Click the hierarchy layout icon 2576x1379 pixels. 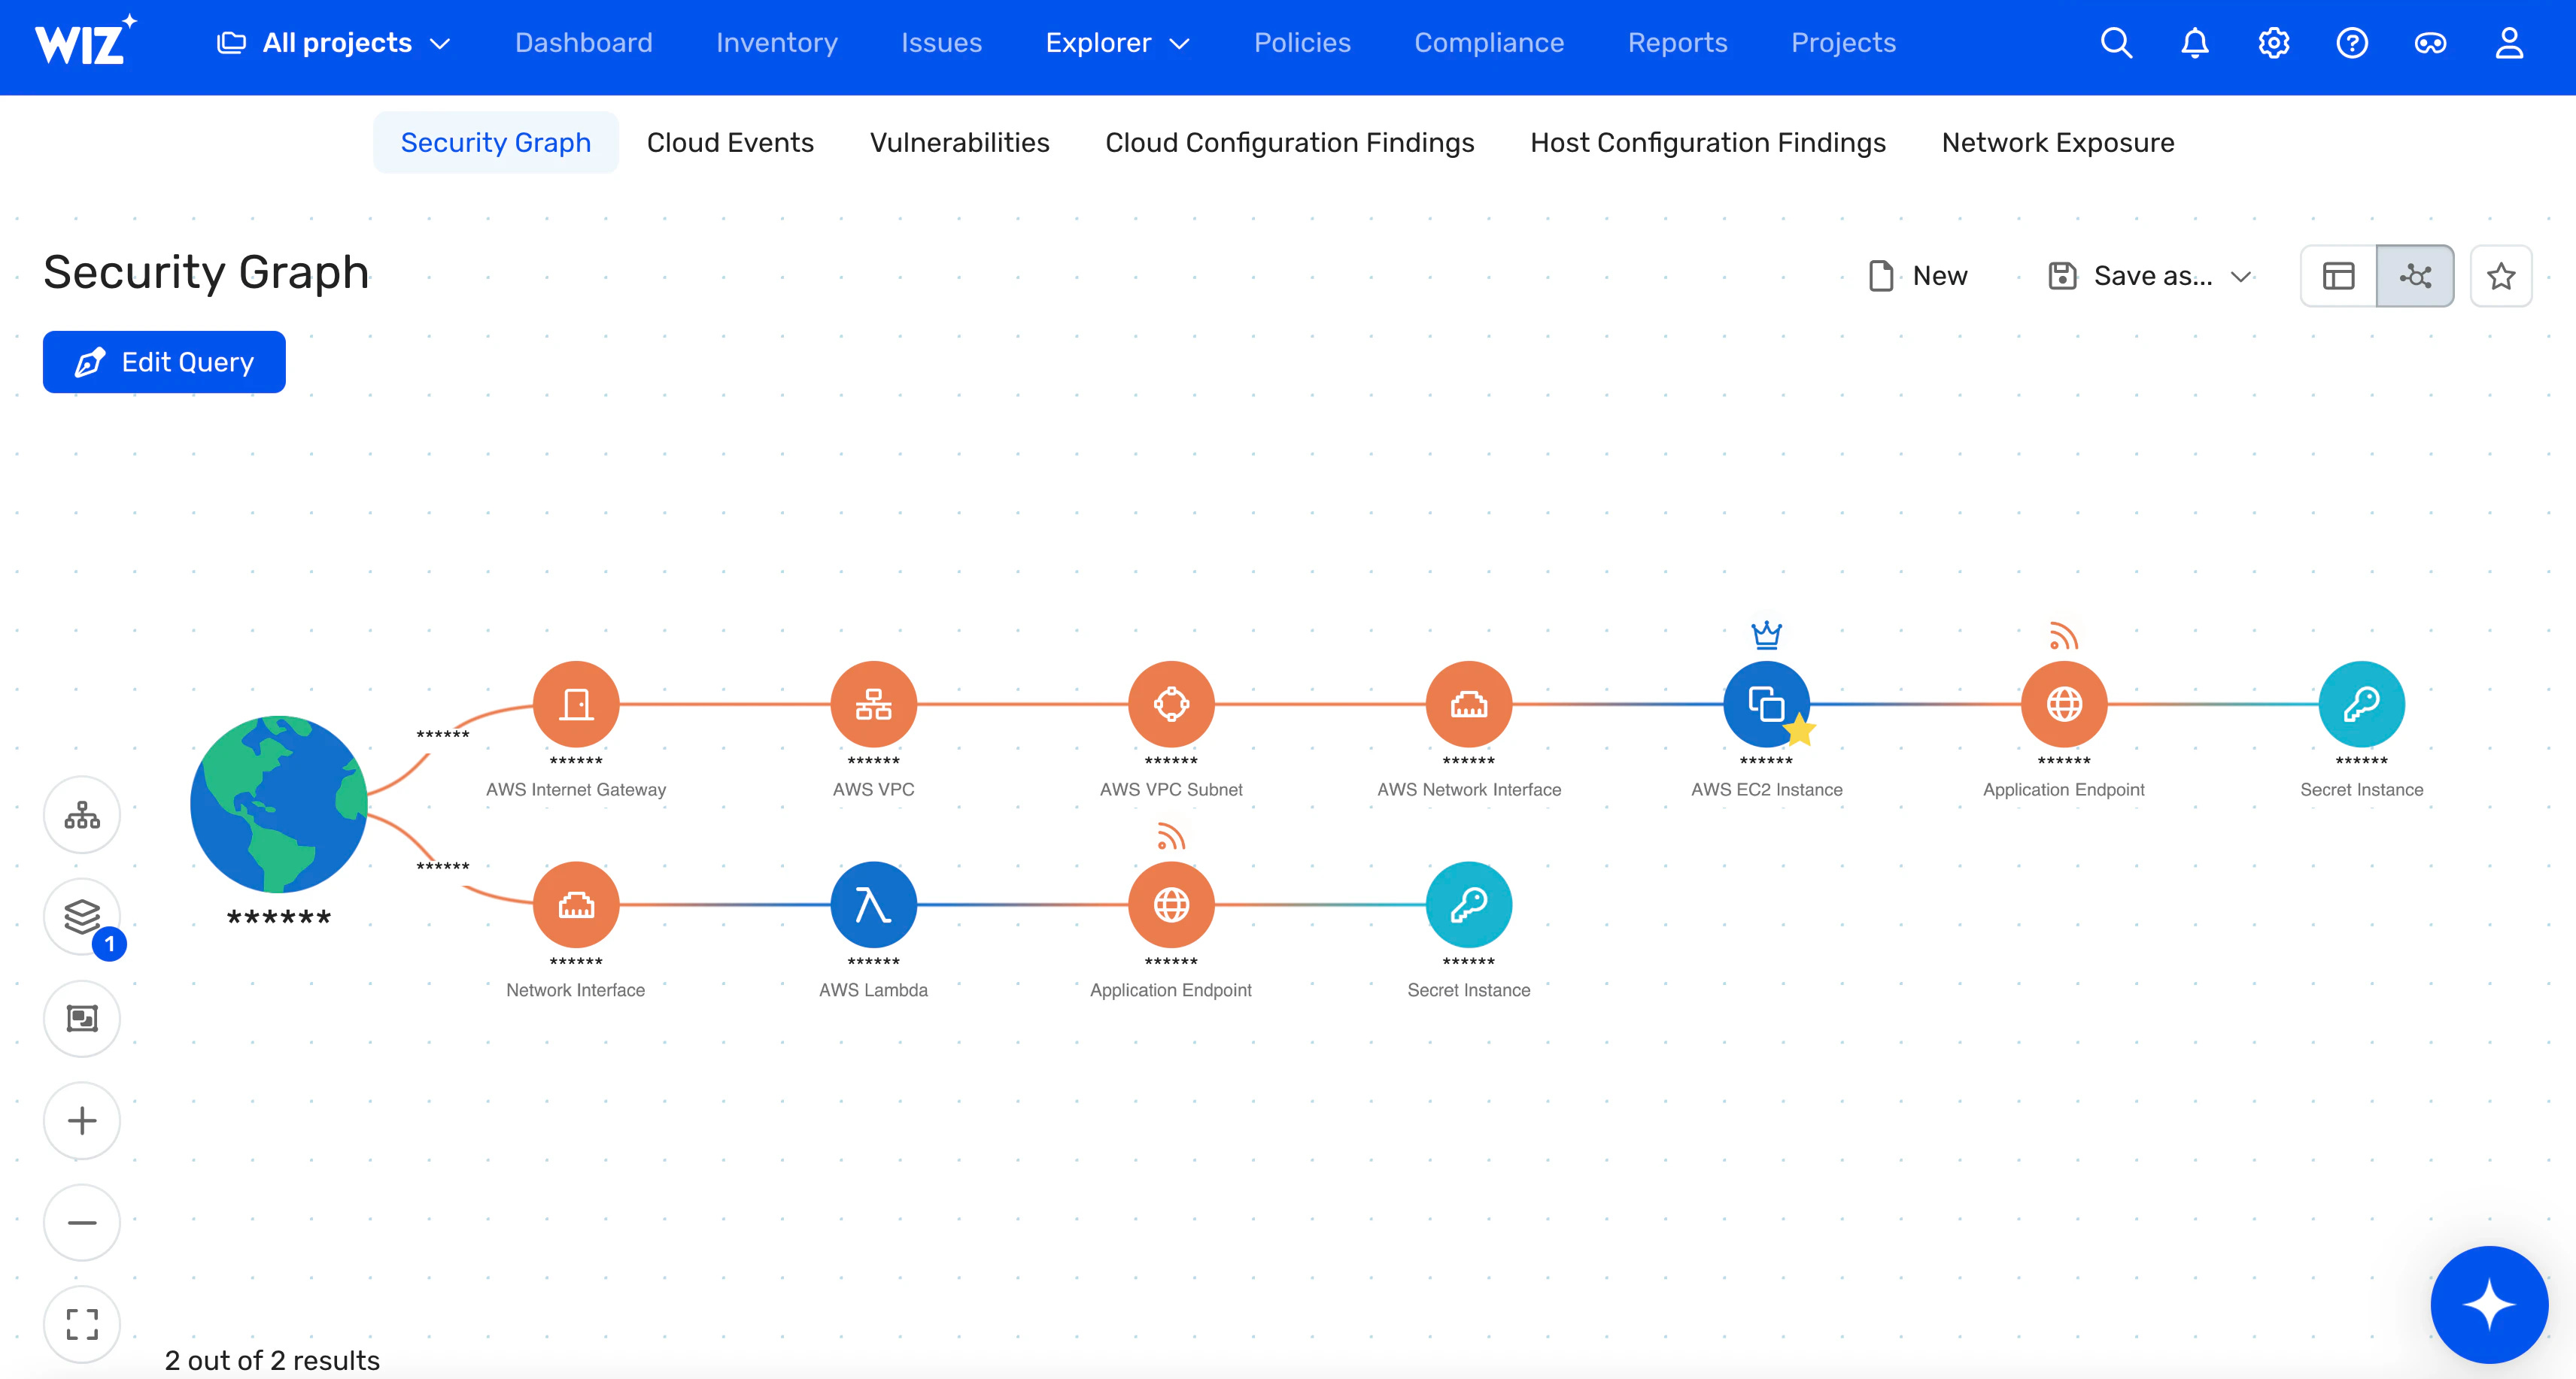(82, 814)
